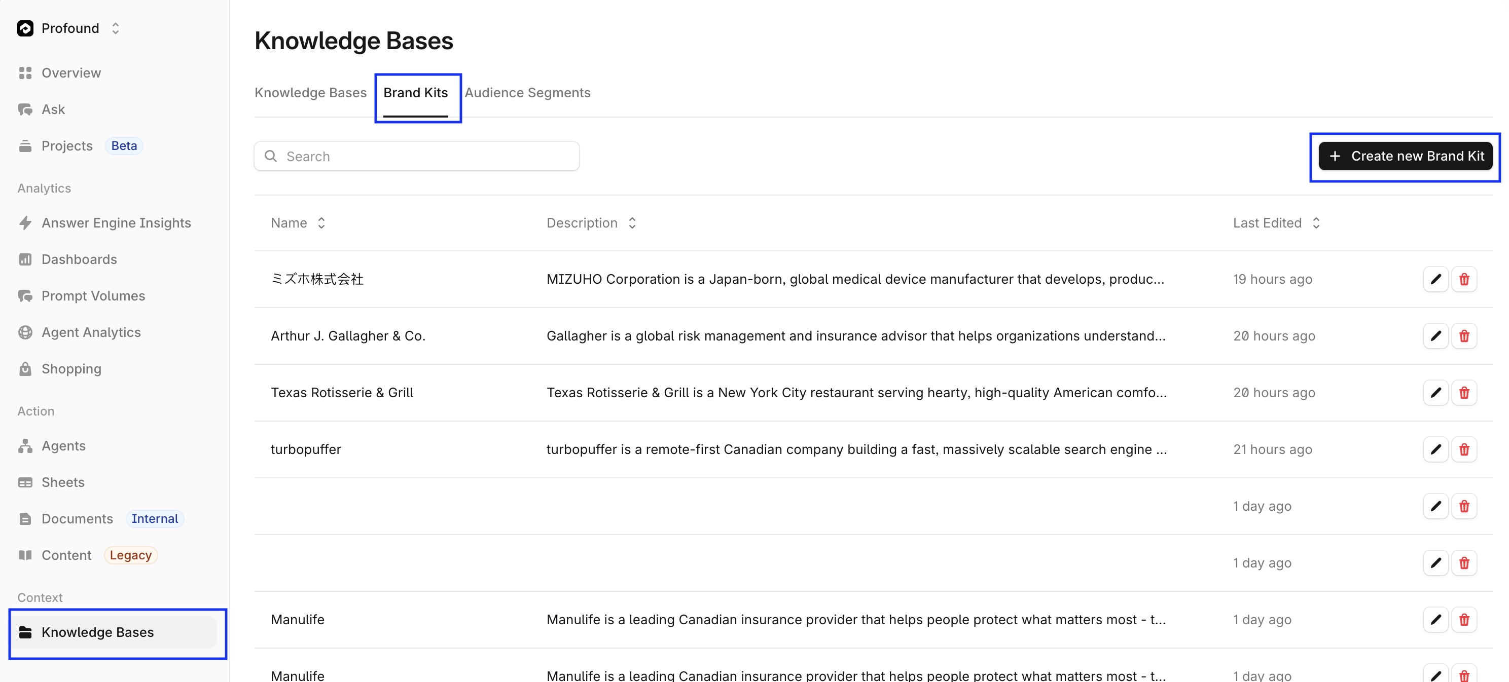The image size is (1509, 682).
Task: Open the Profound workspace switcher
Action: (x=69, y=28)
